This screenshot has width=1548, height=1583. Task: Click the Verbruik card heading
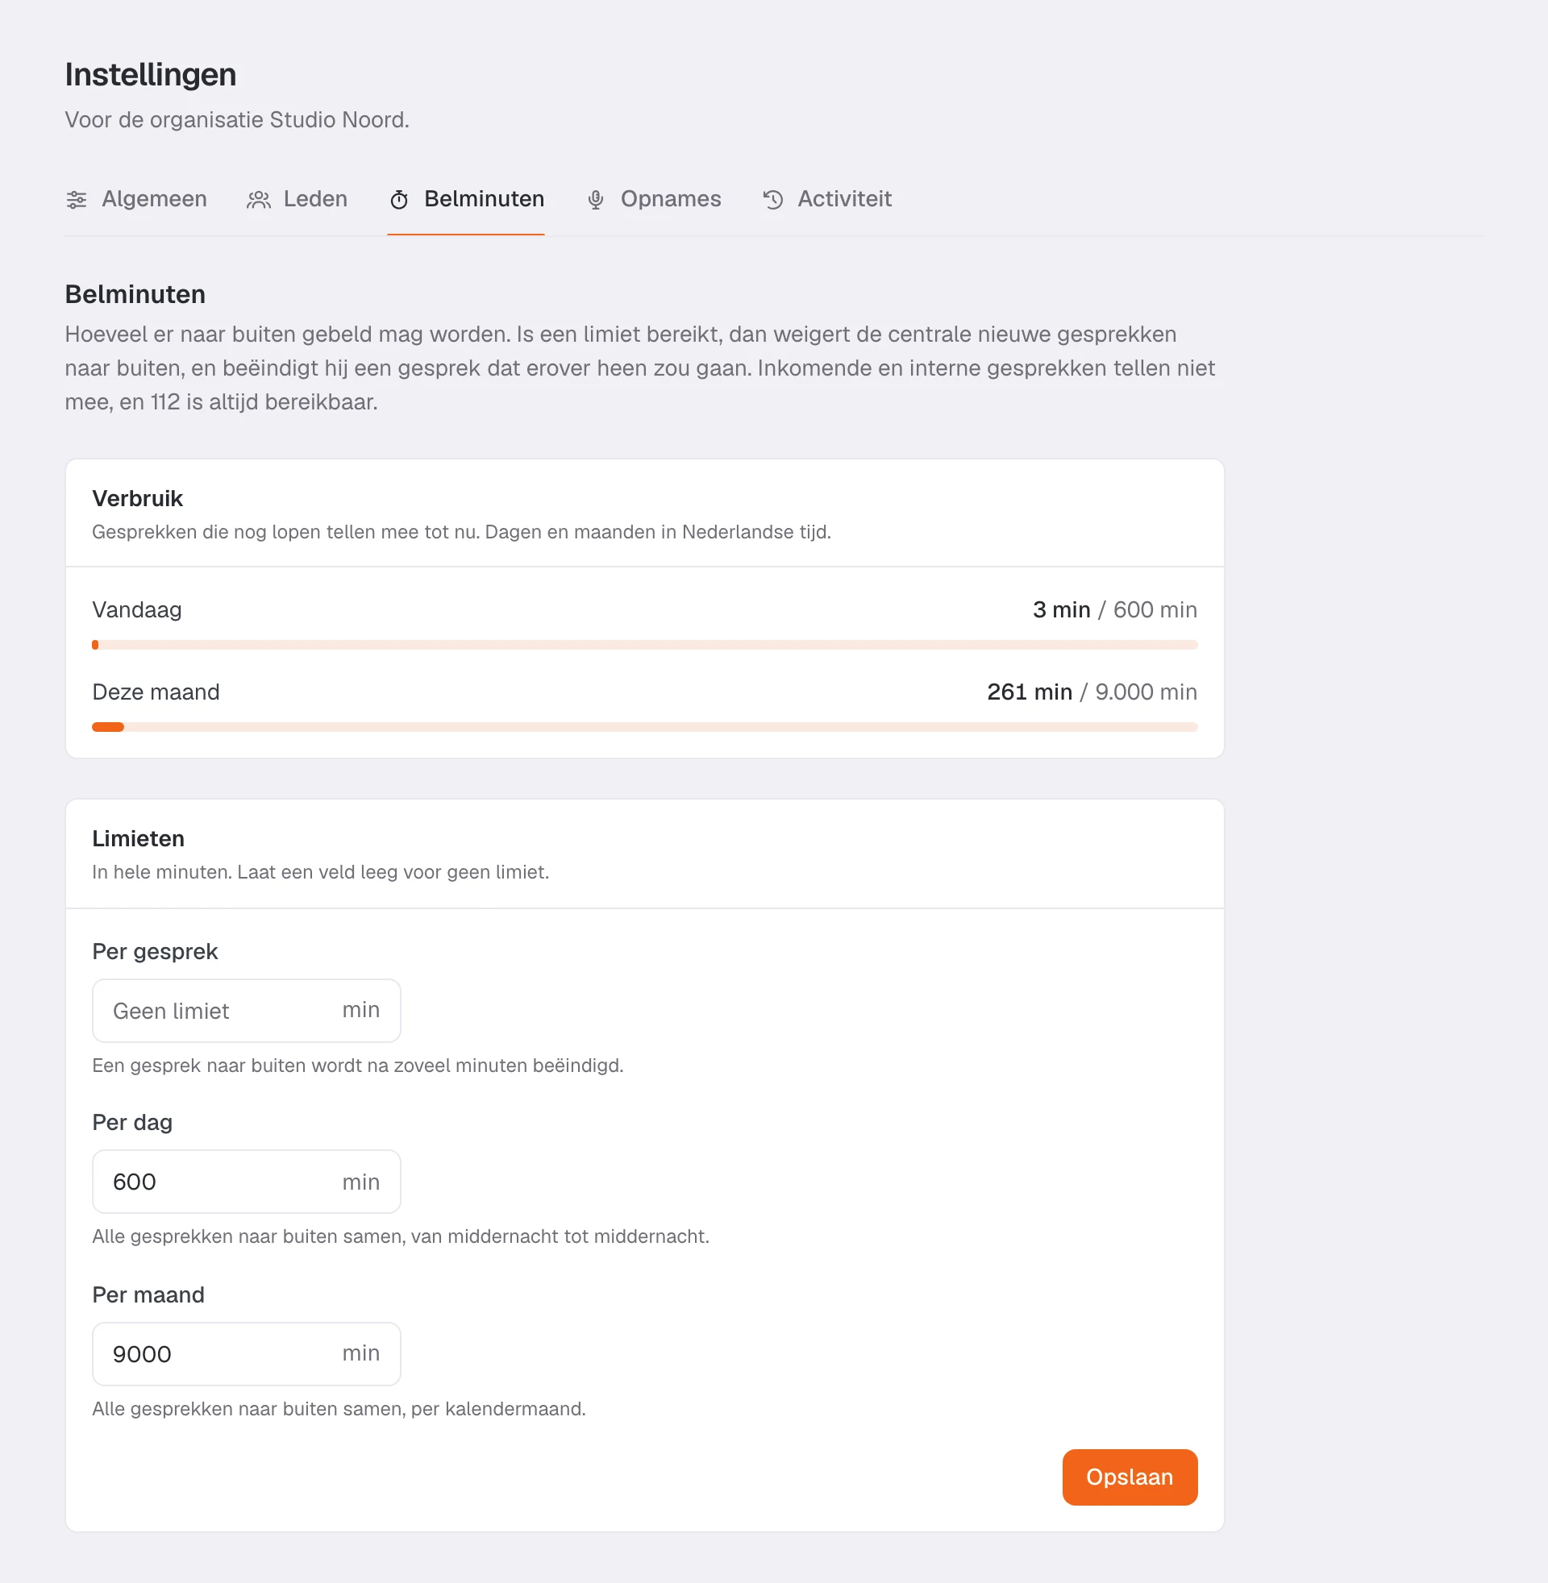pyautogui.click(x=137, y=498)
